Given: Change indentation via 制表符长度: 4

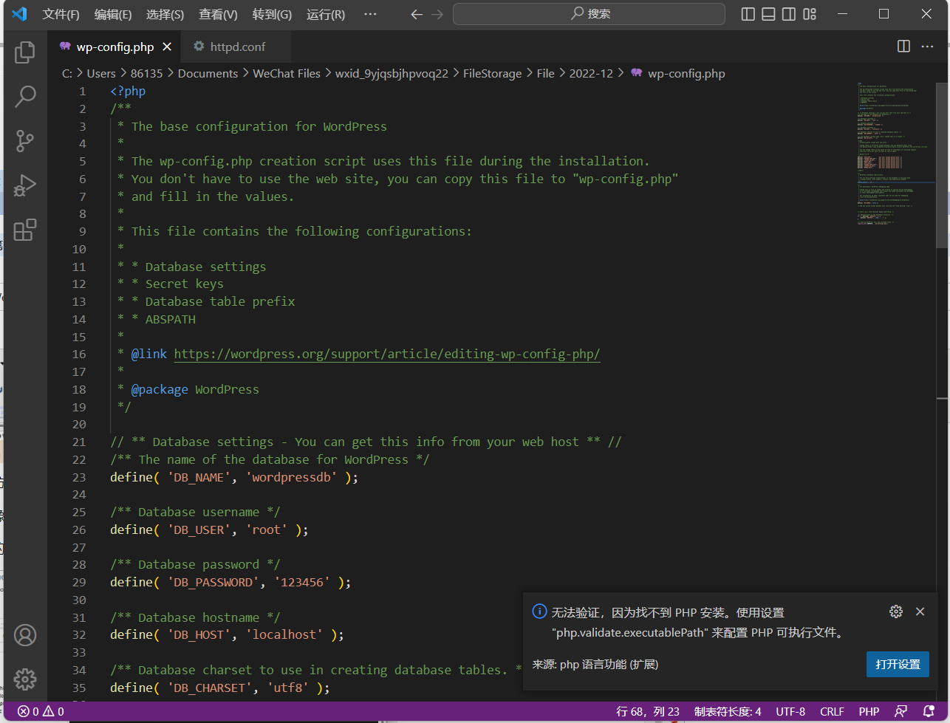Looking at the screenshot, I should (x=728, y=712).
